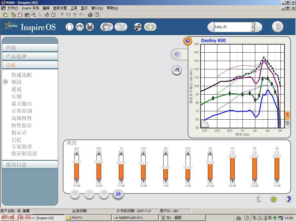This screenshot has height=222, width=296.
Task: Switch to memory 2 tab beside the graph
Action: coord(287,124)
